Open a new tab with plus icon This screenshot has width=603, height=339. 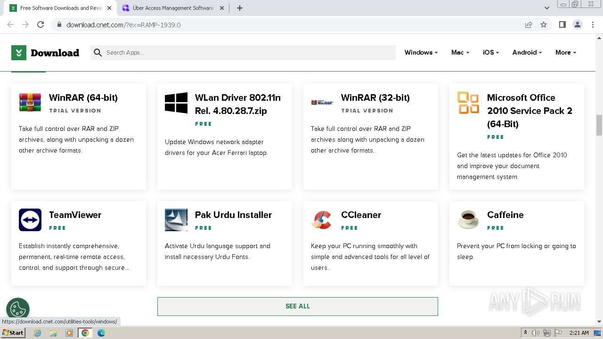[x=240, y=8]
